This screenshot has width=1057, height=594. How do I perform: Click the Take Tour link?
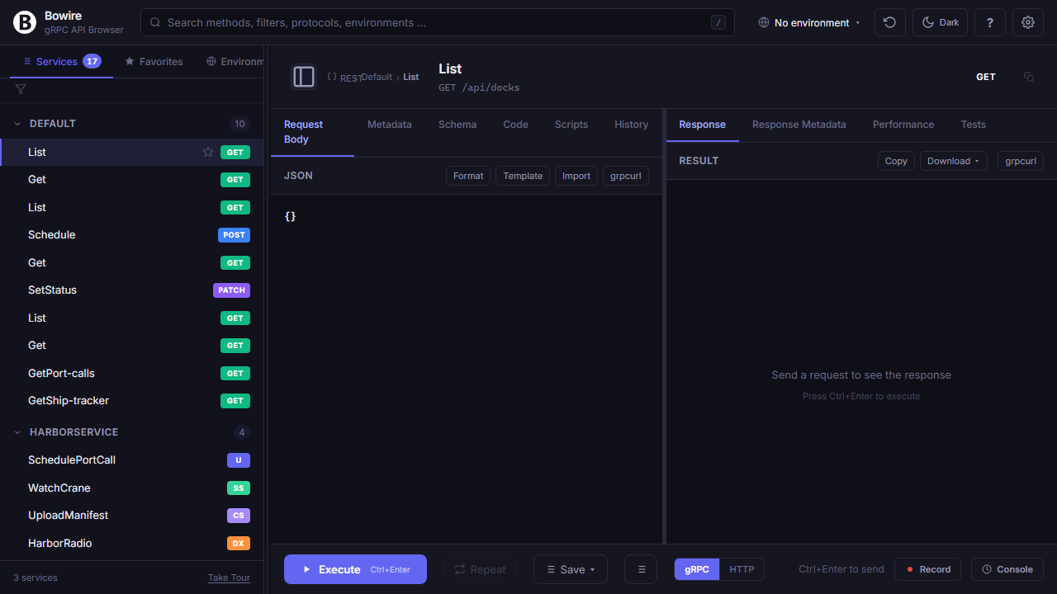pos(229,577)
